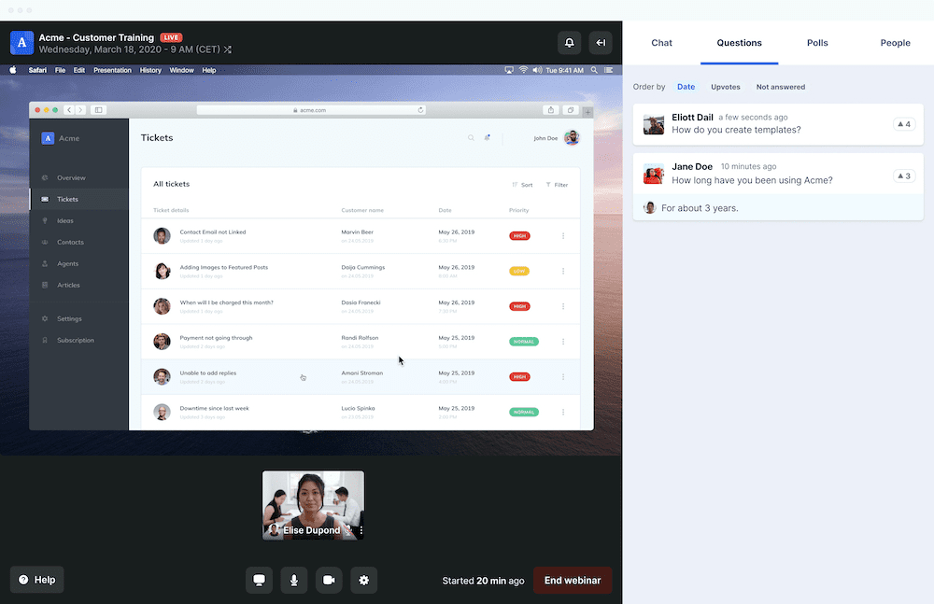Click Eliott Dail's avatar in questions
Image resolution: width=934 pixels, height=604 pixels.
tap(654, 124)
